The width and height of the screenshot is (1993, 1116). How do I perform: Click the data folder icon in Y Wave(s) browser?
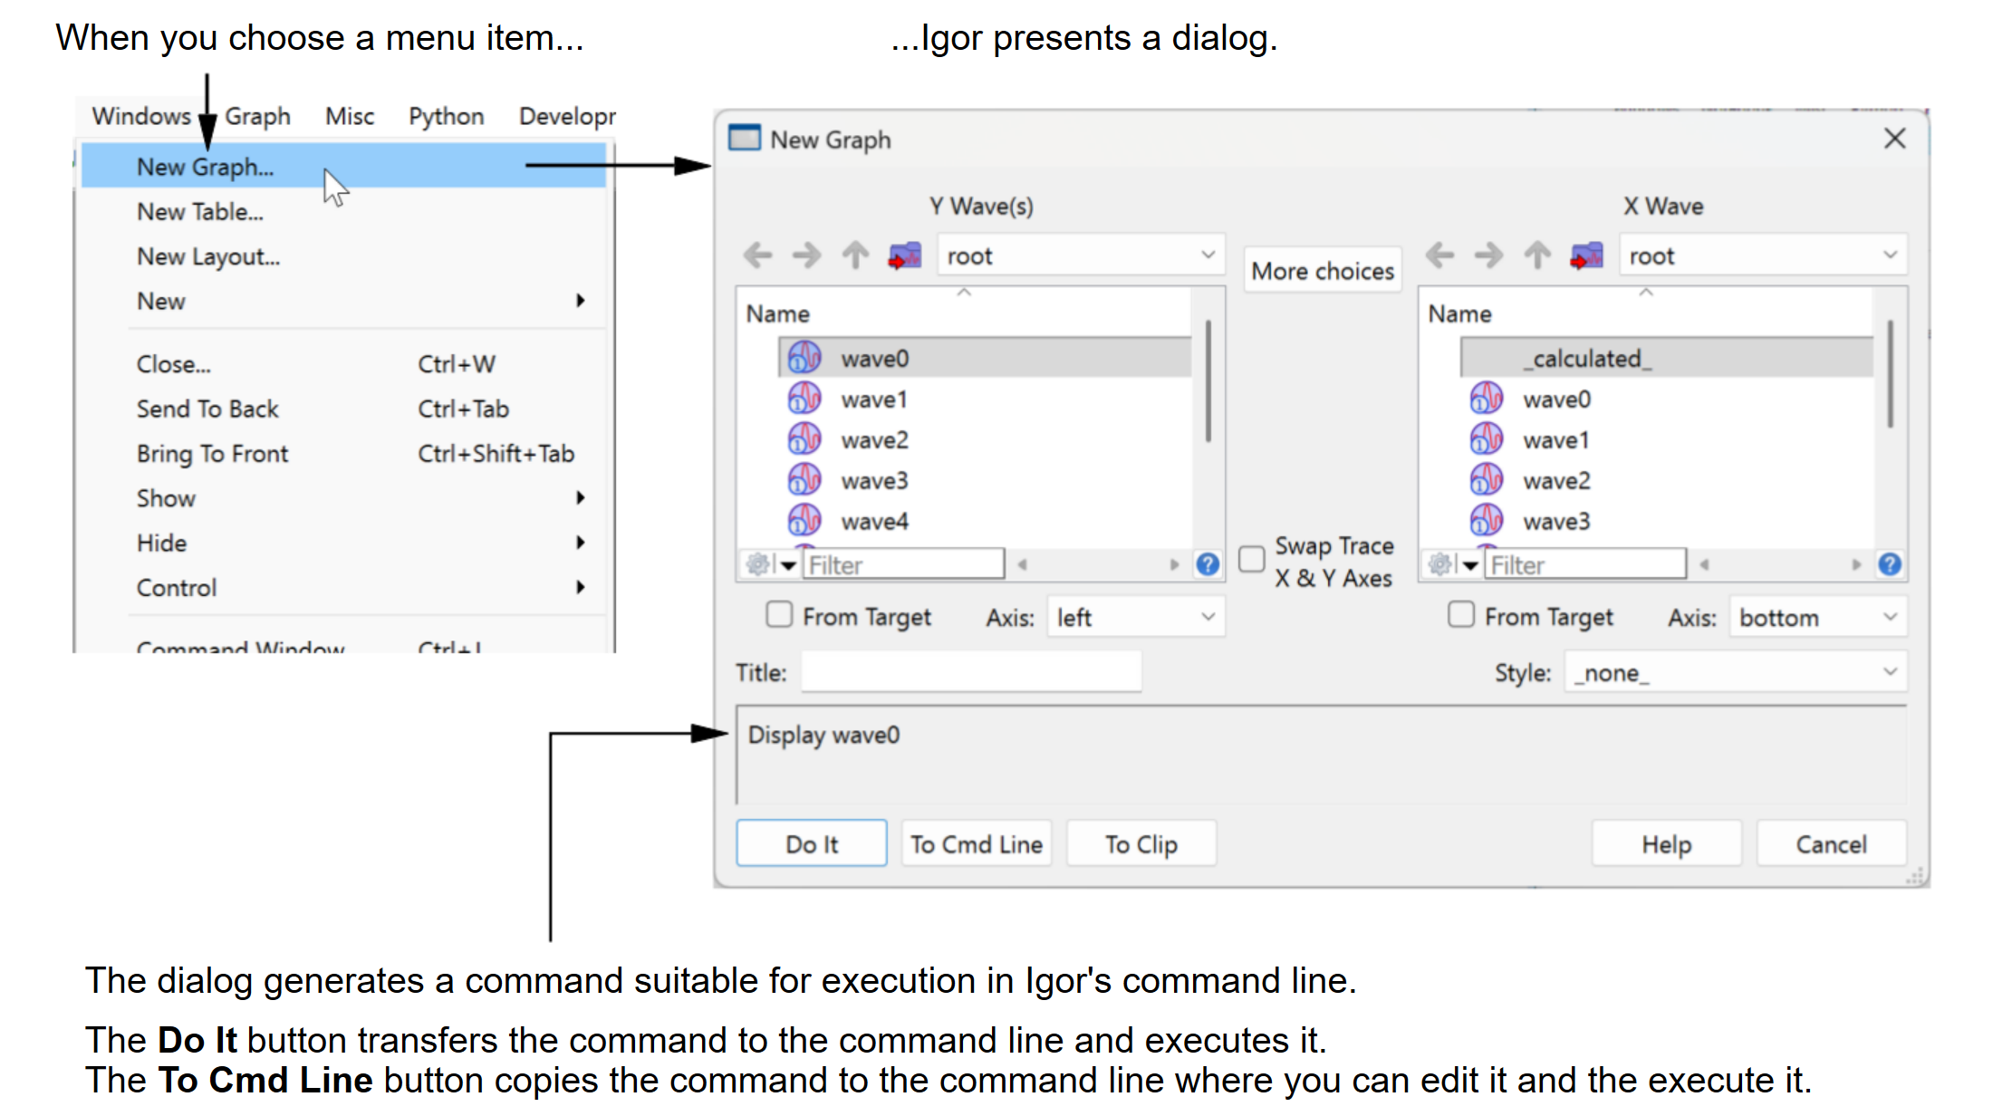(x=904, y=256)
